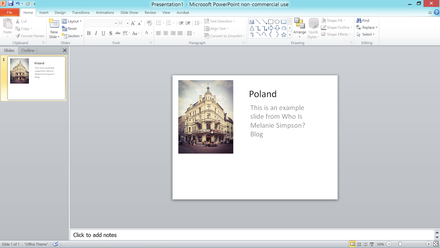Select the Format Painter tool
440x248 pixels.
pos(30,36)
